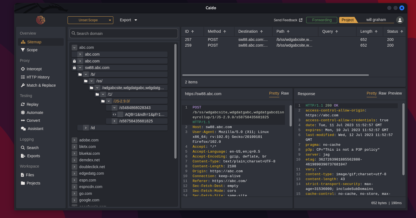Sort by Length column arrow

[376, 32]
